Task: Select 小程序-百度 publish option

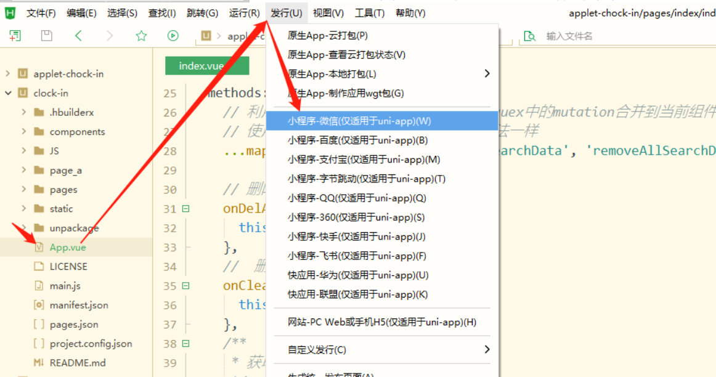Action: 382,140
